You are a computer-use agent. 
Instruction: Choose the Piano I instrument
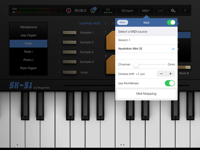[28, 60]
